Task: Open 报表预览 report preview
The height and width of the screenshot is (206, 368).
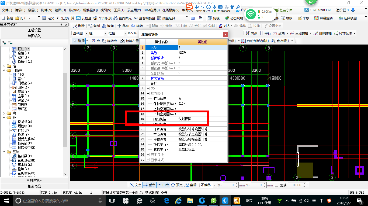Action: tap(34, 186)
